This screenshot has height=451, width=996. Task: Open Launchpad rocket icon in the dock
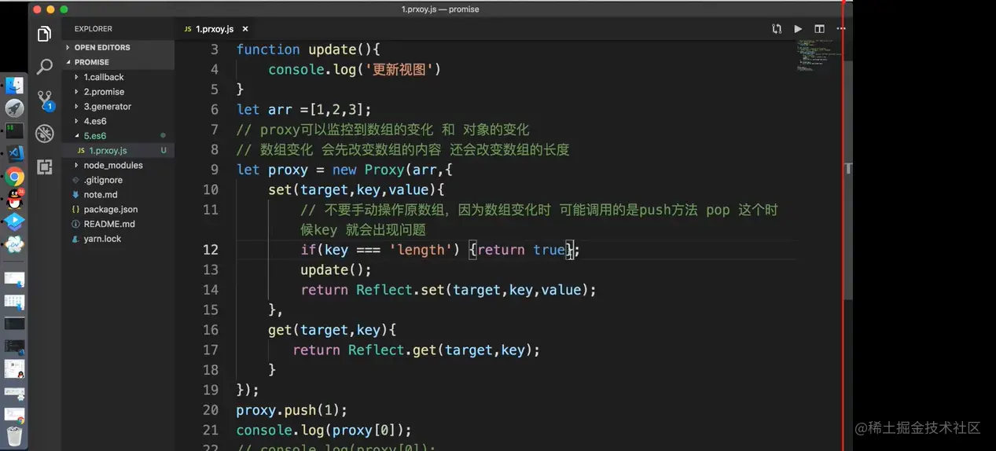coord(14,108)
